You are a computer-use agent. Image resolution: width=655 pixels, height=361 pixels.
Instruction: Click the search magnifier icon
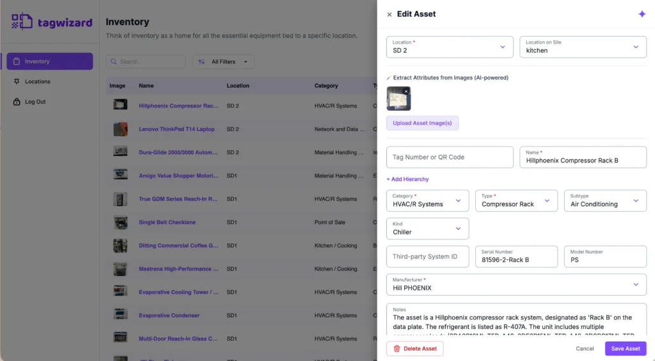pyautogui.click(x=114, y=61)
